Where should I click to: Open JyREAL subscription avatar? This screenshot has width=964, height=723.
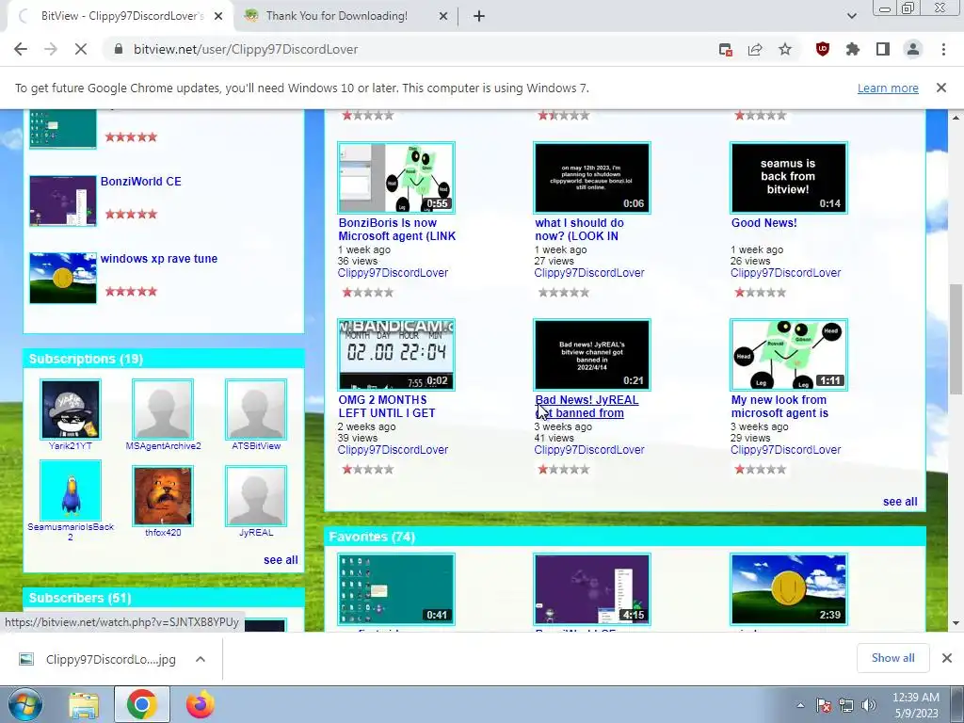click(256, 495)
